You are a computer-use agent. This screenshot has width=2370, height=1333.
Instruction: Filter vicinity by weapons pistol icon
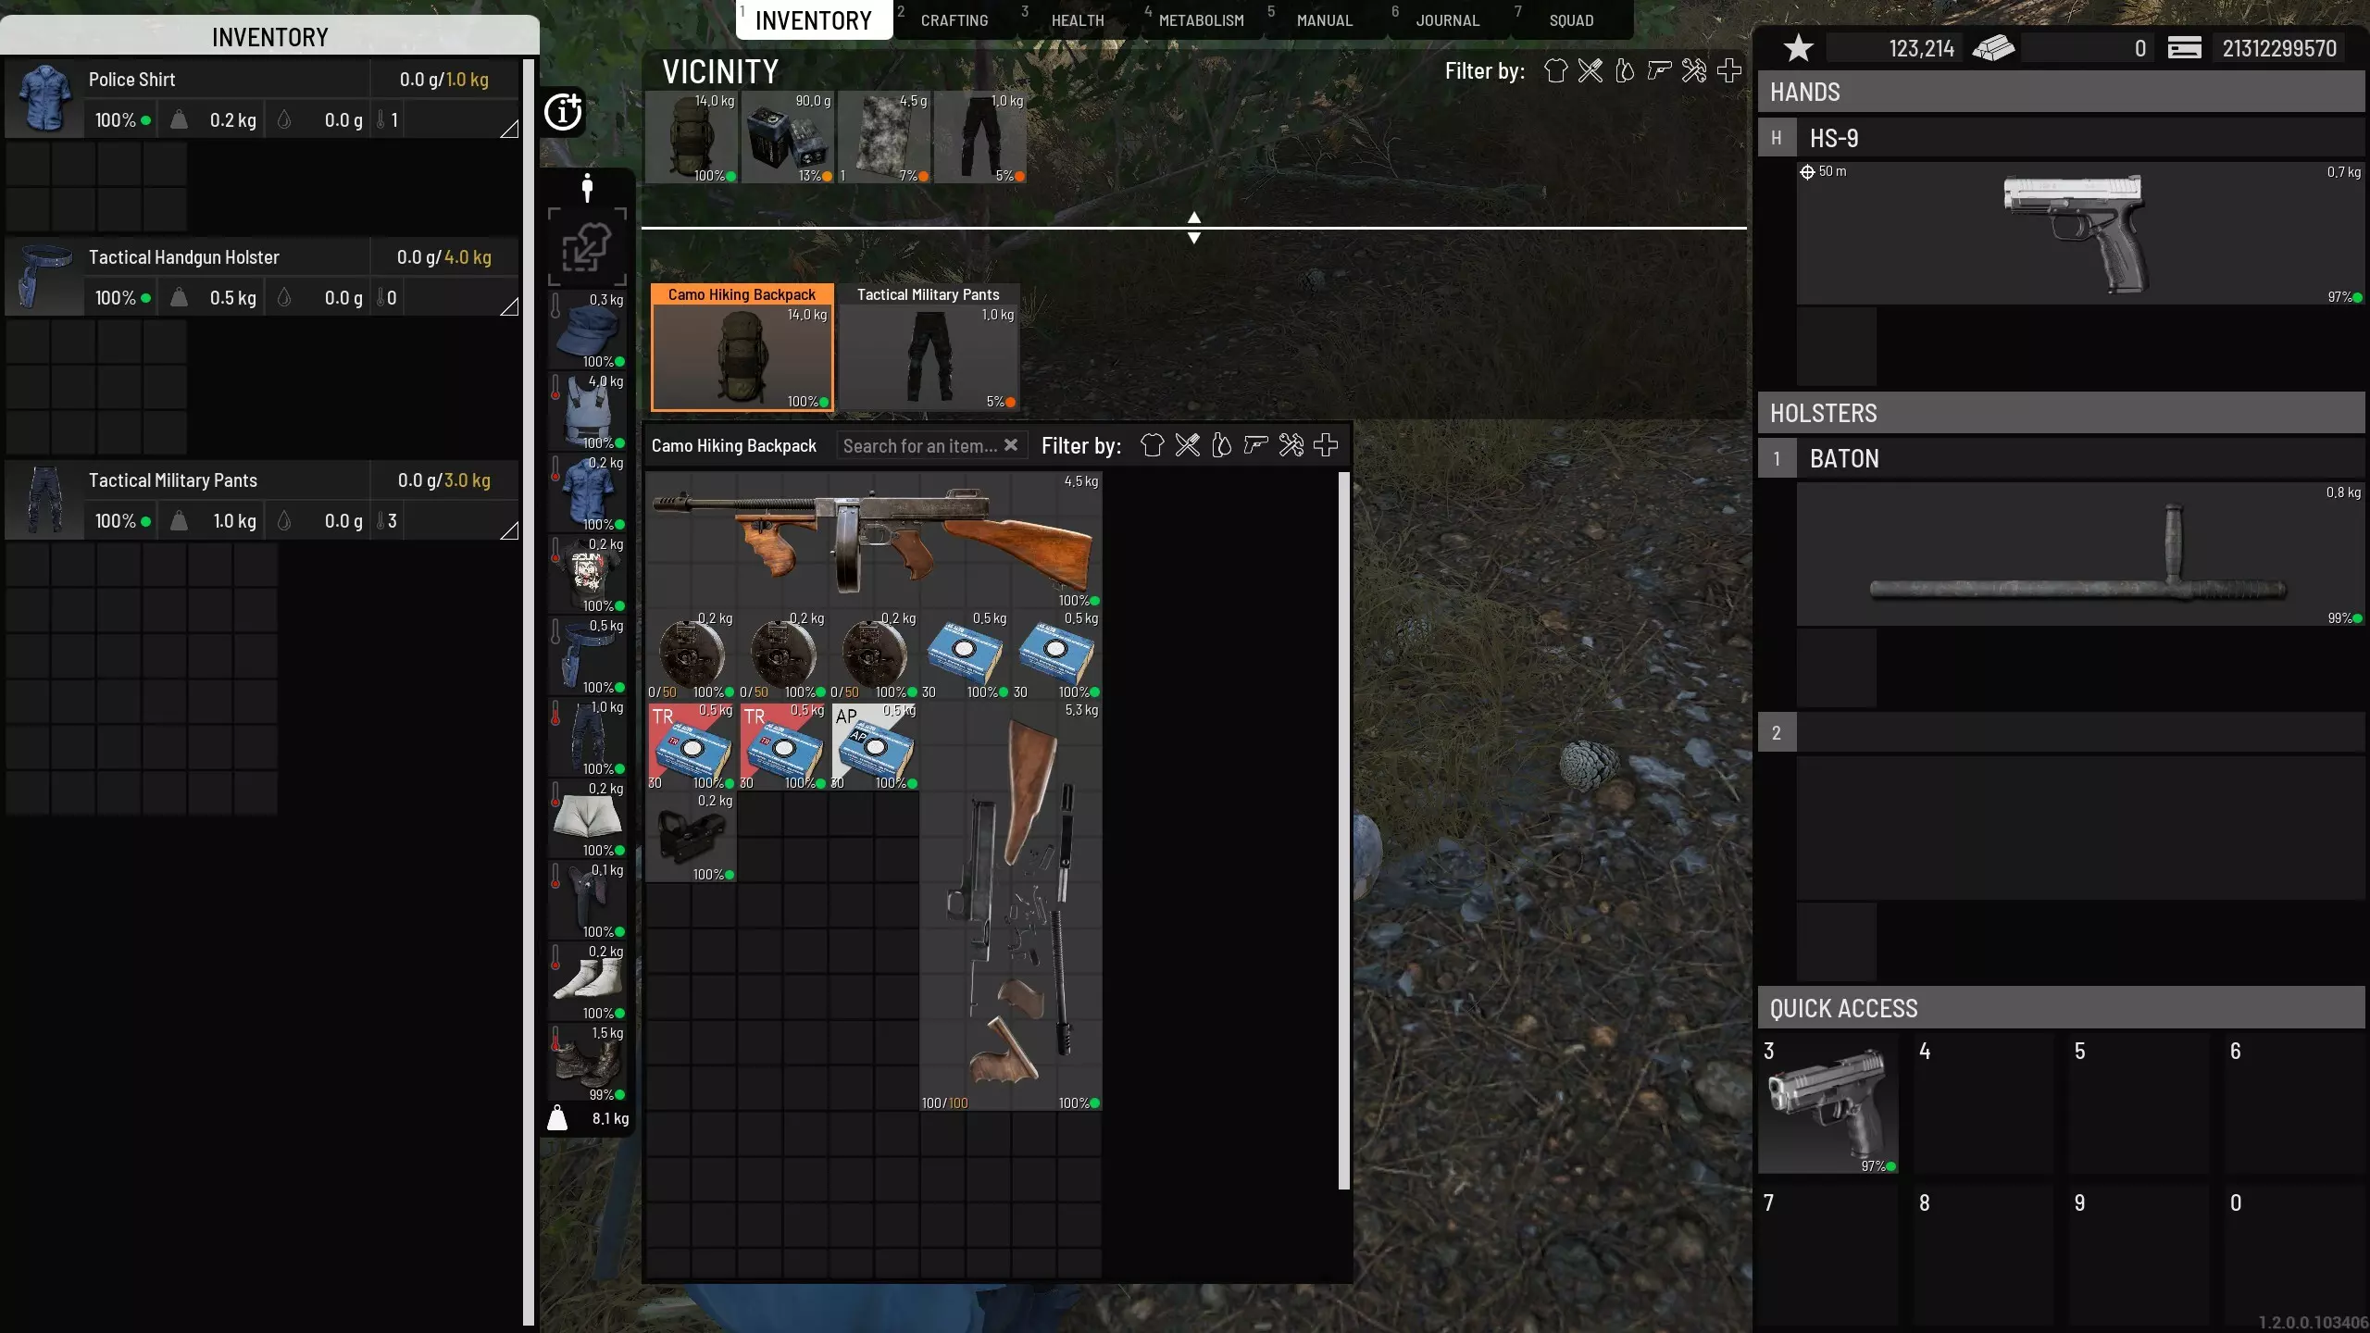pyautogui.click(x=1659, y=71)
